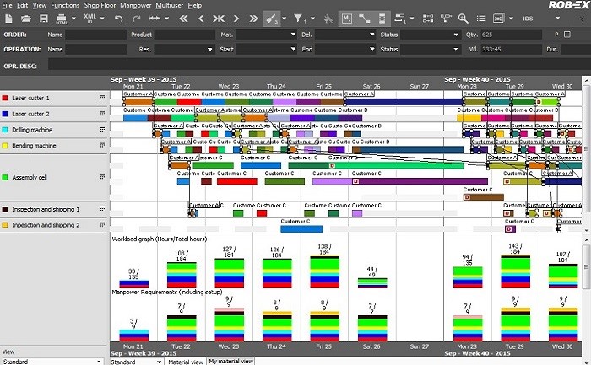Redo the last action
The image size is (591, 365).
tap(137, 18)
